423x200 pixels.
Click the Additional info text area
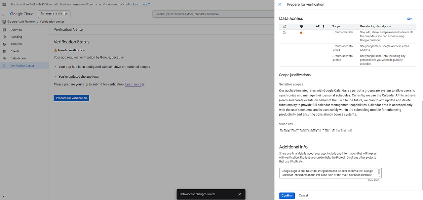[330, 173]
